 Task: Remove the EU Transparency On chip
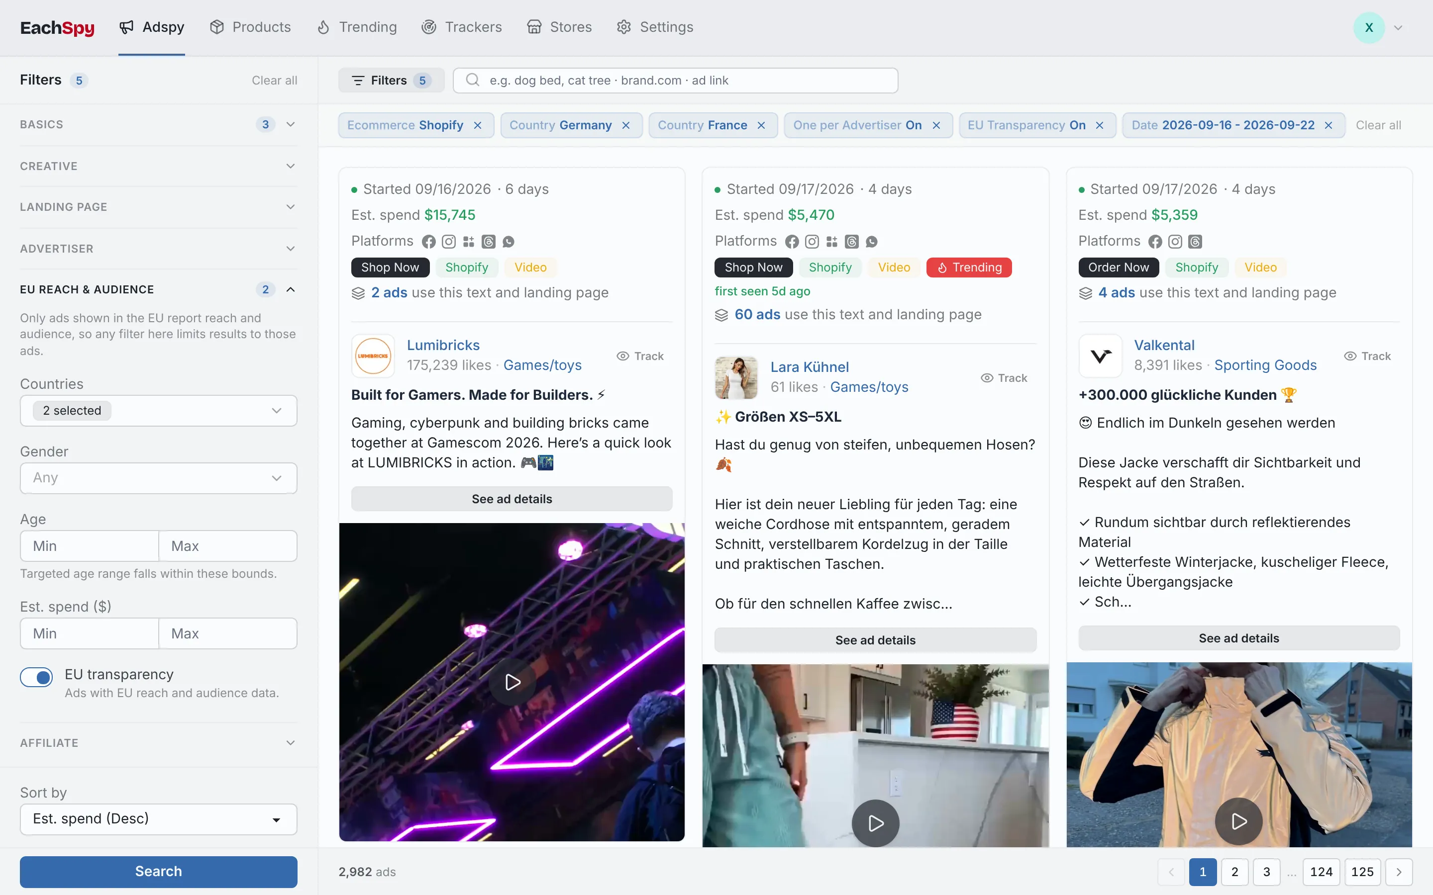(1100, 125)
